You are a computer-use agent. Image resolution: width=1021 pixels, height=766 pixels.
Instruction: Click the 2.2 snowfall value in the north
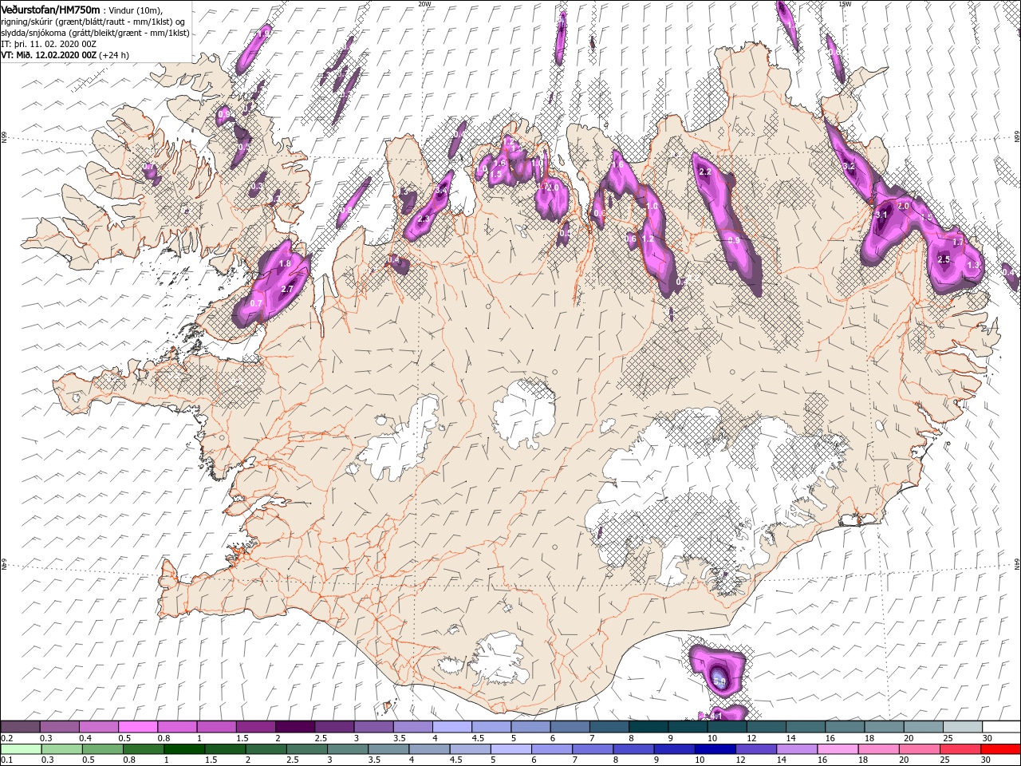(x=704, y=172)
